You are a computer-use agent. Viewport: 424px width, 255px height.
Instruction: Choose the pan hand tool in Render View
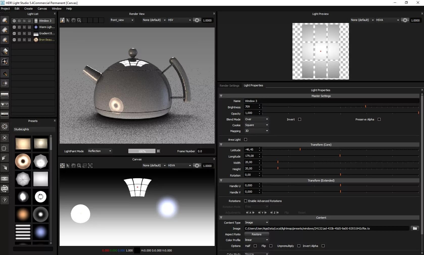click(x=73, y=20)
